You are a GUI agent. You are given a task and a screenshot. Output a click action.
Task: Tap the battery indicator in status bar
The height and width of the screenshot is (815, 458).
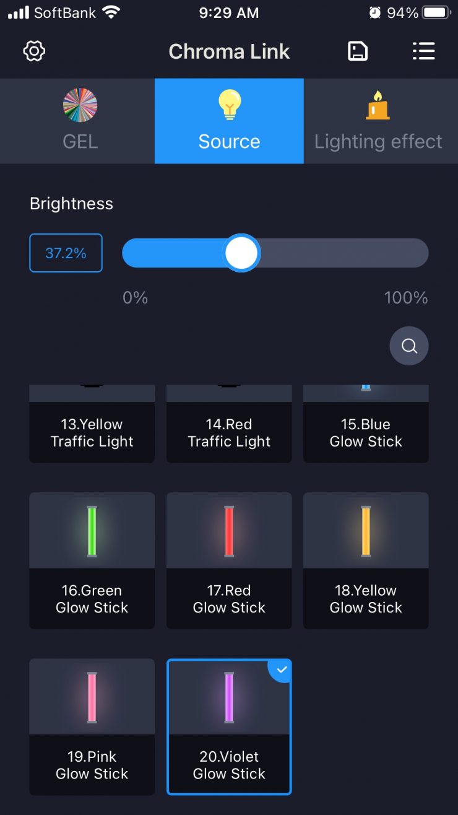point(436,12)
